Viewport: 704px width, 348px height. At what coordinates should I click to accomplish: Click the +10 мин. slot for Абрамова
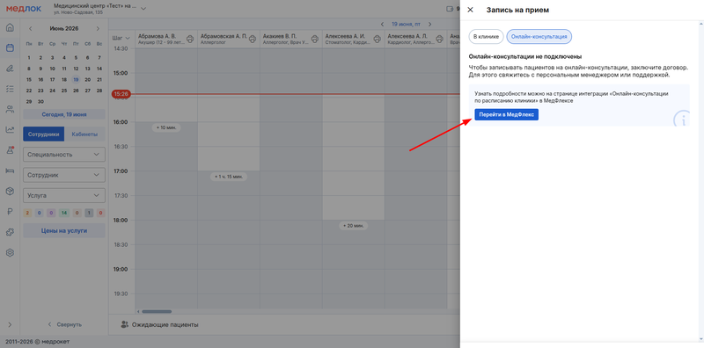(x=166, y=127)
